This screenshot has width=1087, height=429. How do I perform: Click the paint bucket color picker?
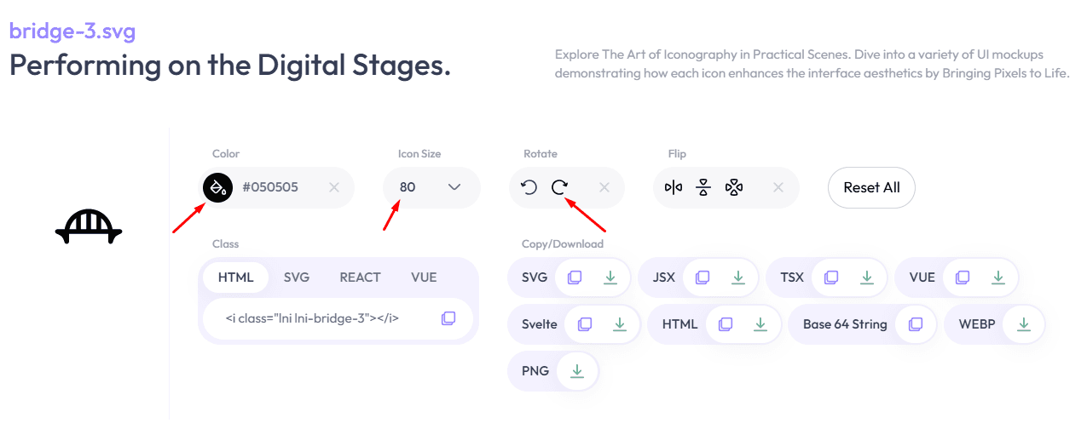[217, 187]
